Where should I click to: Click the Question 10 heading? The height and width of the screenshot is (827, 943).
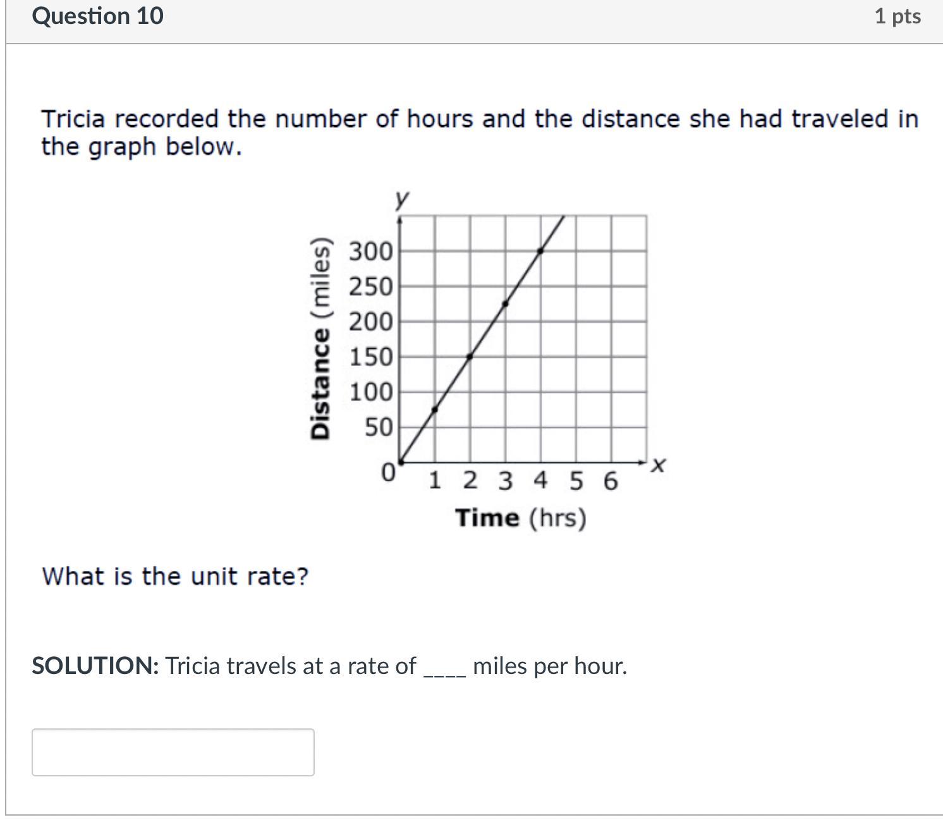point(97,16)
